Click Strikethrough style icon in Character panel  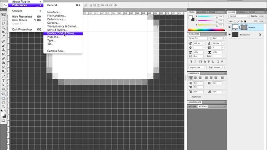pyautogui.click(x=222, y=62)
